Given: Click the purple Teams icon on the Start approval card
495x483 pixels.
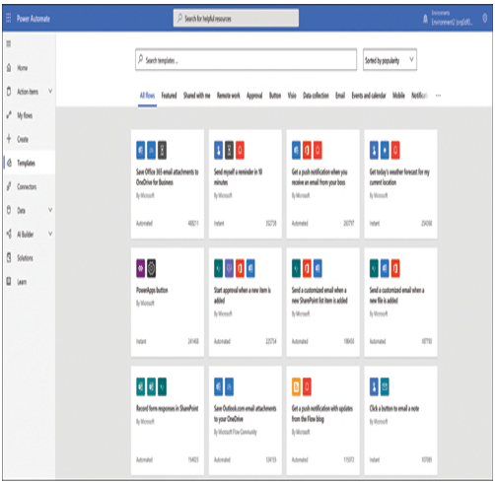Looking at the screenshot, I should (229, 268).
